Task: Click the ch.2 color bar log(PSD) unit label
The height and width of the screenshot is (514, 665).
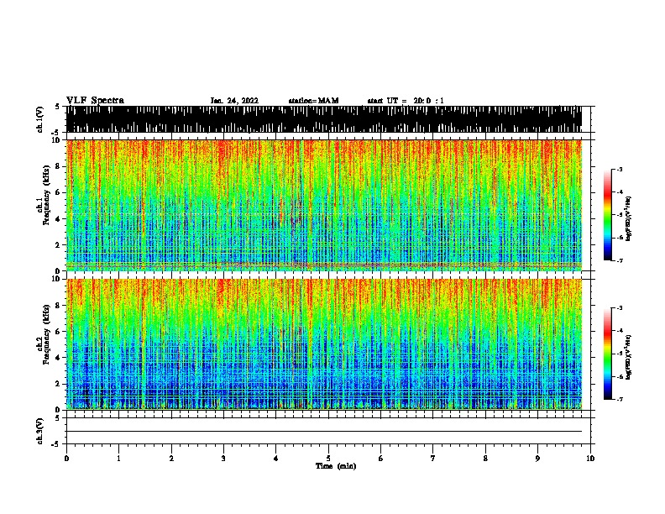Action: tap(629, 358)
